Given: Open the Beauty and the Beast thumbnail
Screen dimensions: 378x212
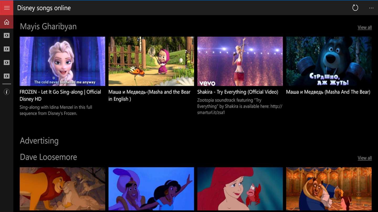Looking at the screenshot, I should (329, 189).
